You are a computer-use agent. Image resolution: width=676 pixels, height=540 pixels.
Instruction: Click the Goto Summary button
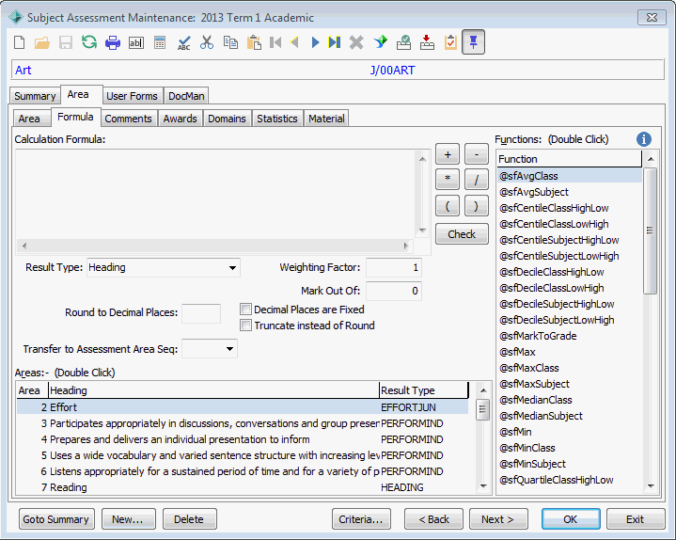tap(56, 519)
